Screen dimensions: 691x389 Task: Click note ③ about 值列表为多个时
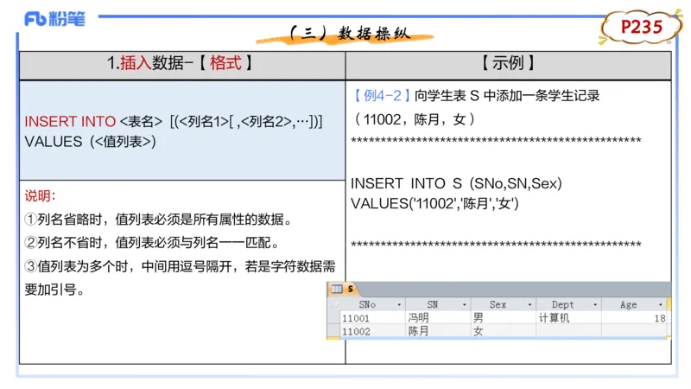[x=180, y=266]
